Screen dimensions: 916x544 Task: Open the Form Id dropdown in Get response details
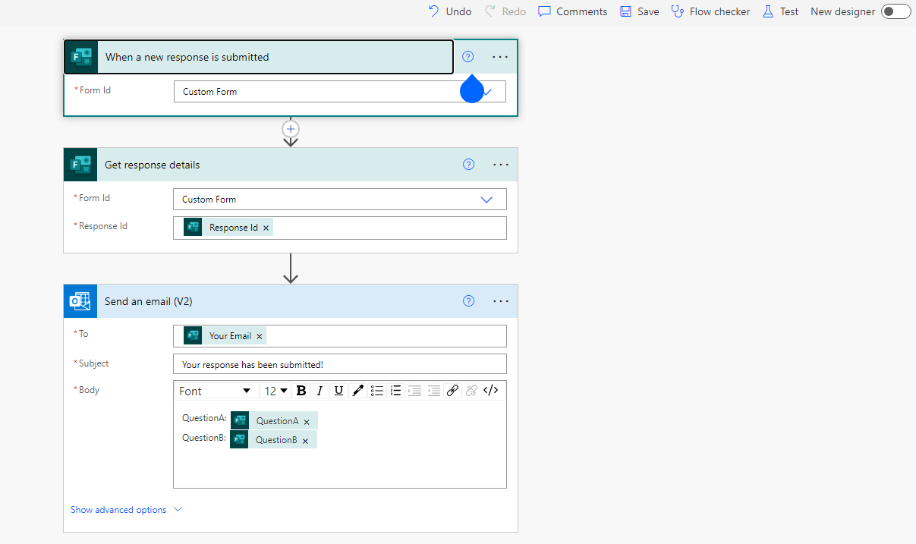[486, 199]
